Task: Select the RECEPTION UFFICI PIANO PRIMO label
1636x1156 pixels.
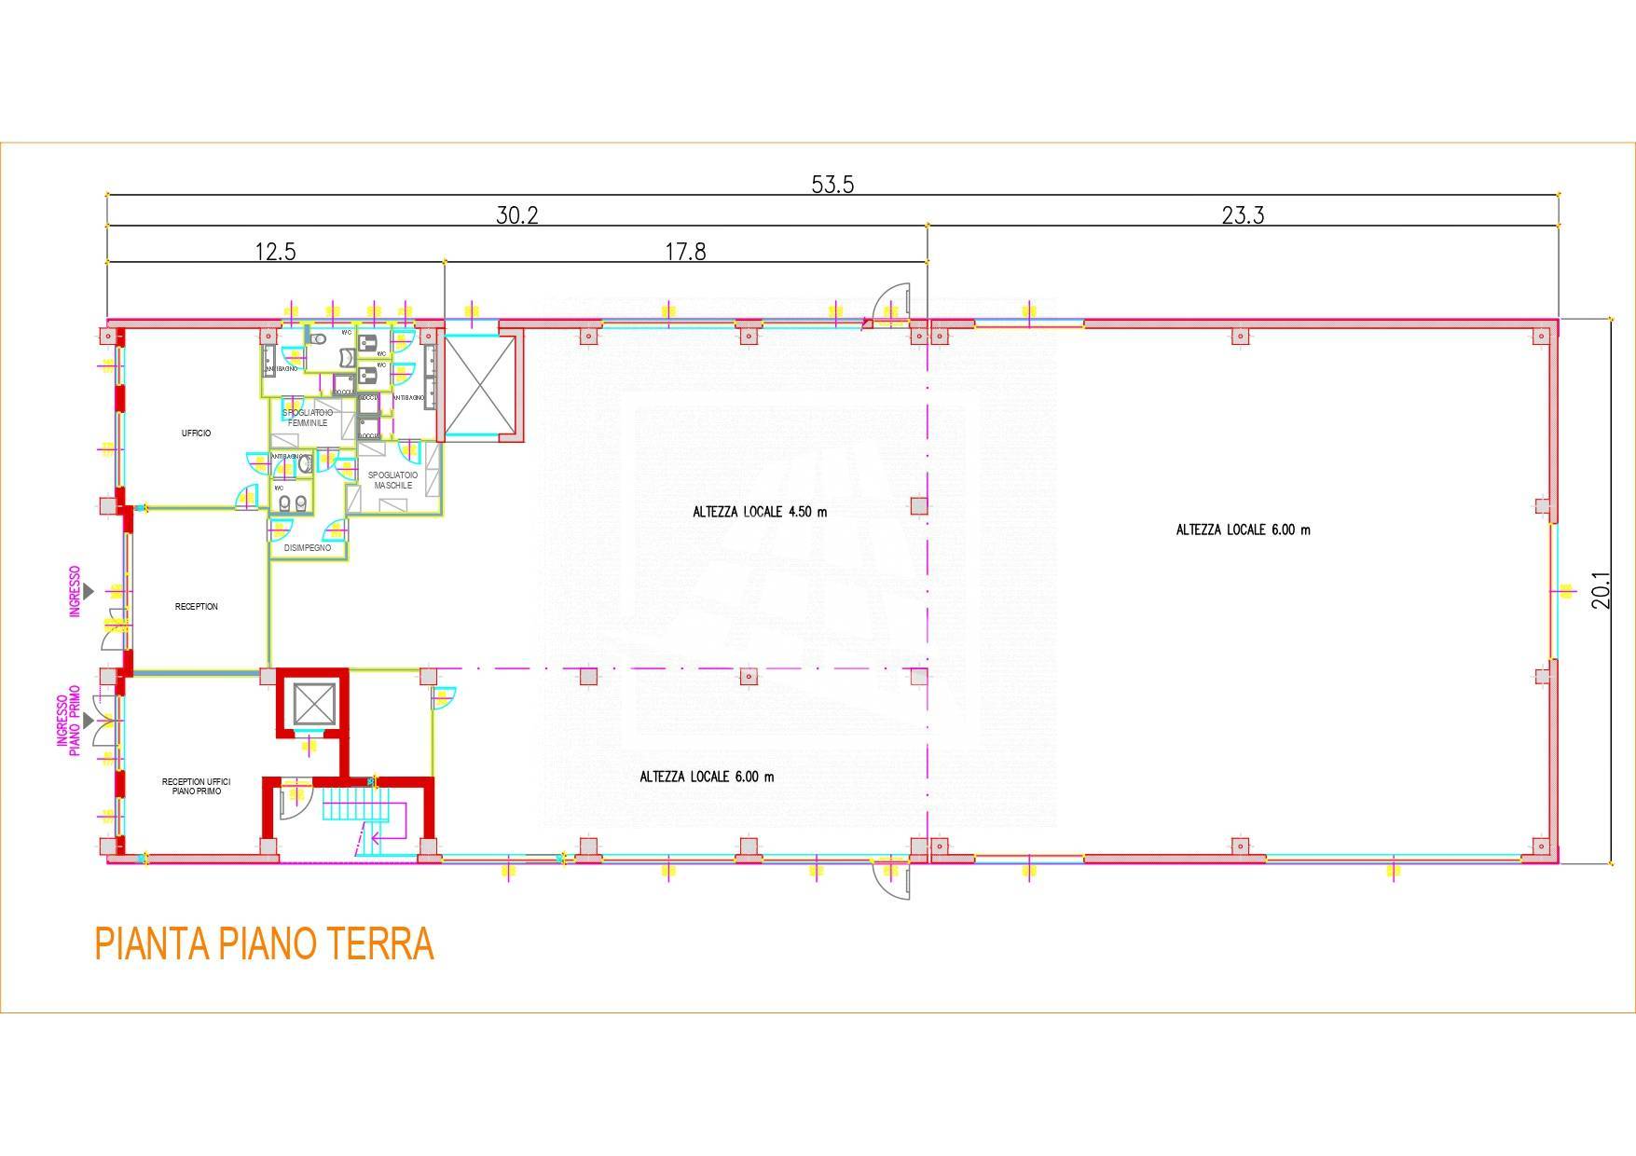Action: pos(196,787)
